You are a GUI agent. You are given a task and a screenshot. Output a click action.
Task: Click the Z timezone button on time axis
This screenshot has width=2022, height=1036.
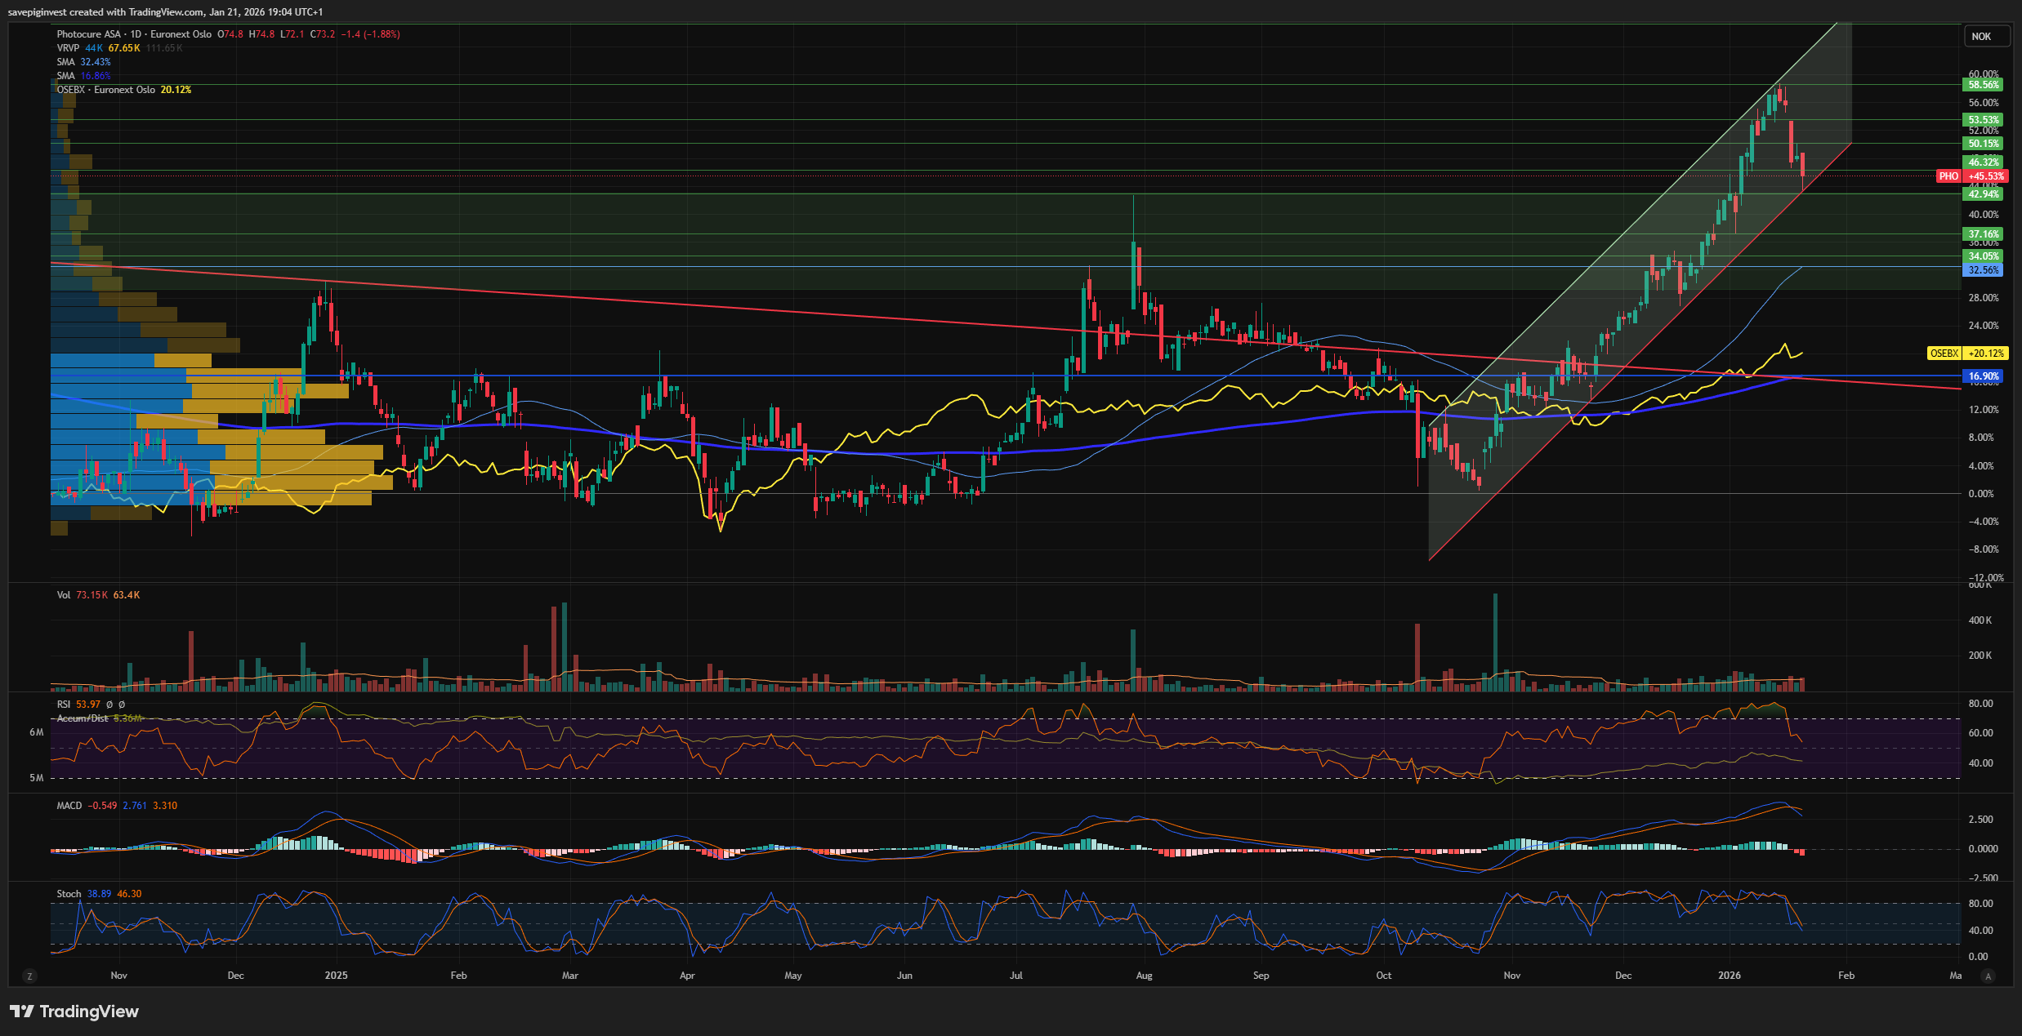pyautogui.click(x=30, y=976)
